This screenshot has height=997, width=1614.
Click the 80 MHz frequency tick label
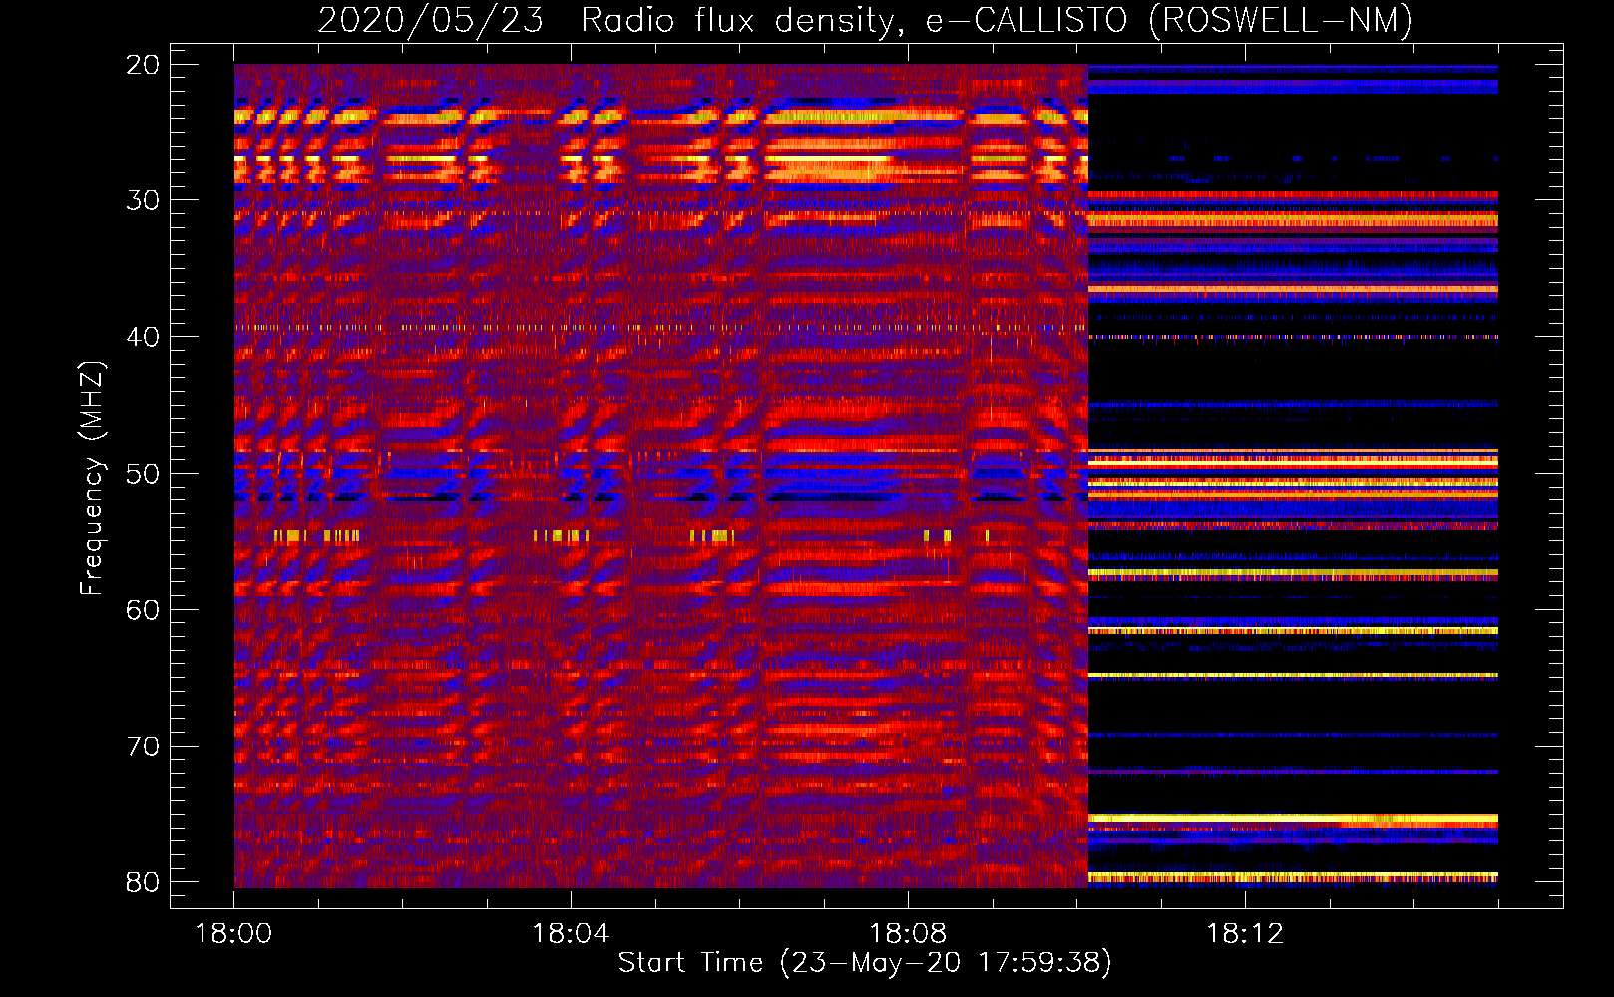coord(144,882)
